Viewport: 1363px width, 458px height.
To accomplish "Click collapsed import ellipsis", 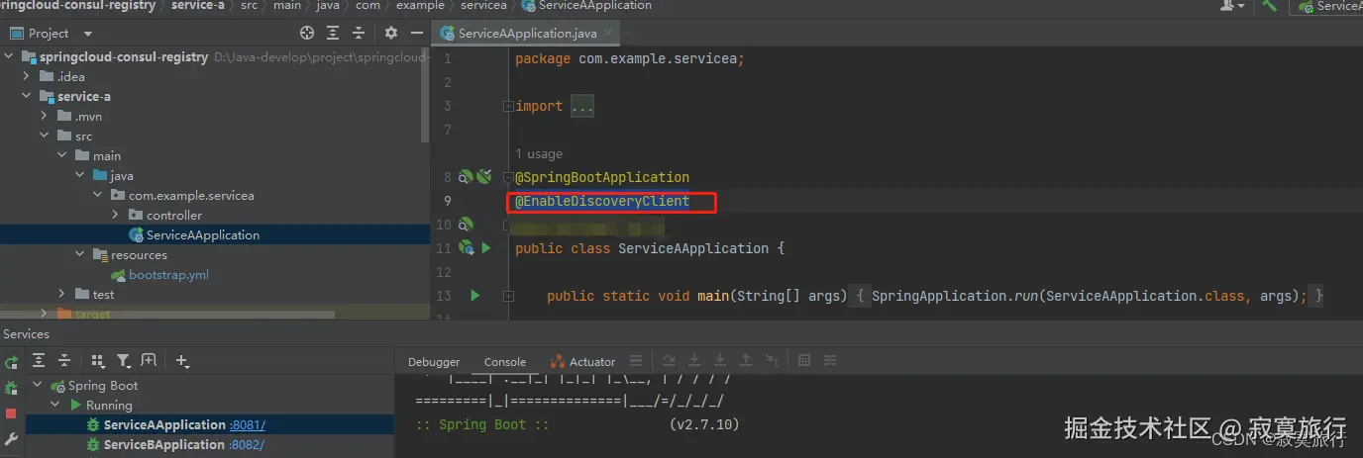I will [x=582, y=106].
